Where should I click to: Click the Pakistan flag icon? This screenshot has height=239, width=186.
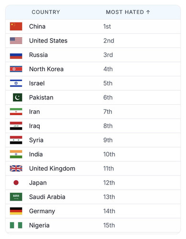[18, 98]
